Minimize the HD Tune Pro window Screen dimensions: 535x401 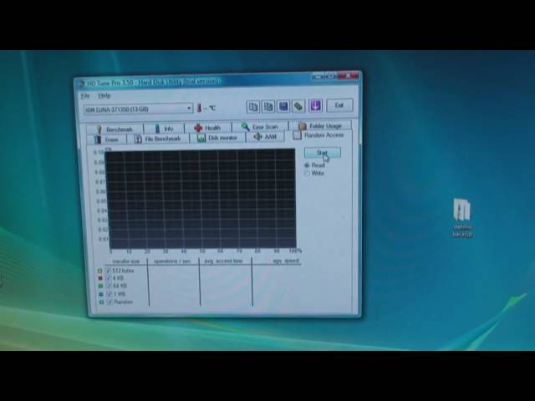pos(318,76)
